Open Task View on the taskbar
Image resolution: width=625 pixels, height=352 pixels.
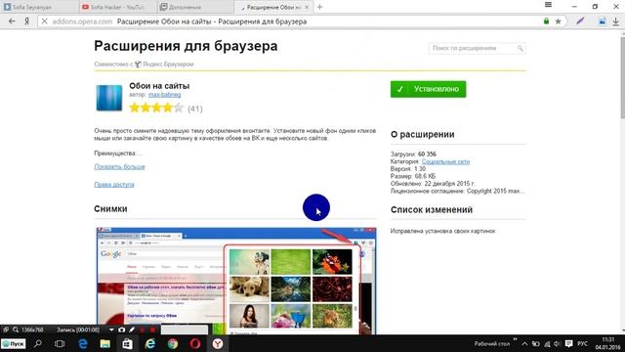60,343
